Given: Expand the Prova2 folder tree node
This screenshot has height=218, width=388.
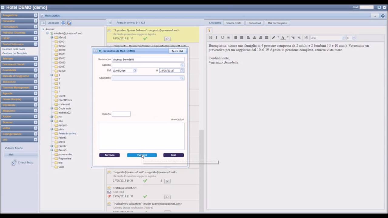Looking at the screenshot, I should click(52, 146).
